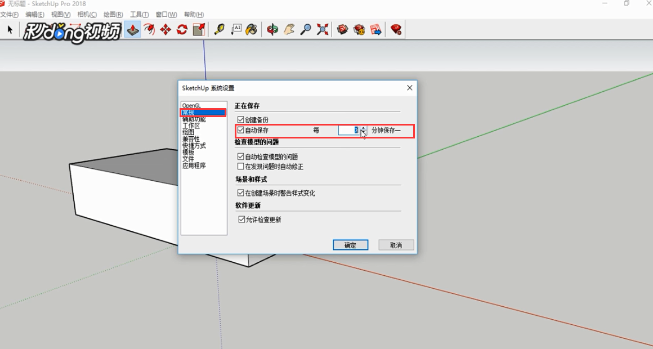
Task: Open the 工具(T) menu
Action: 140,15
